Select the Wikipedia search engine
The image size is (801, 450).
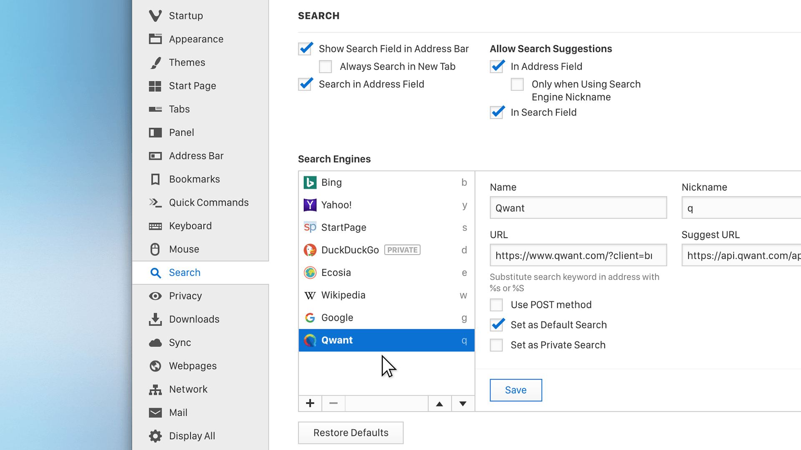tap(343, 295)
